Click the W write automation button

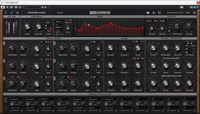[11, 7]
